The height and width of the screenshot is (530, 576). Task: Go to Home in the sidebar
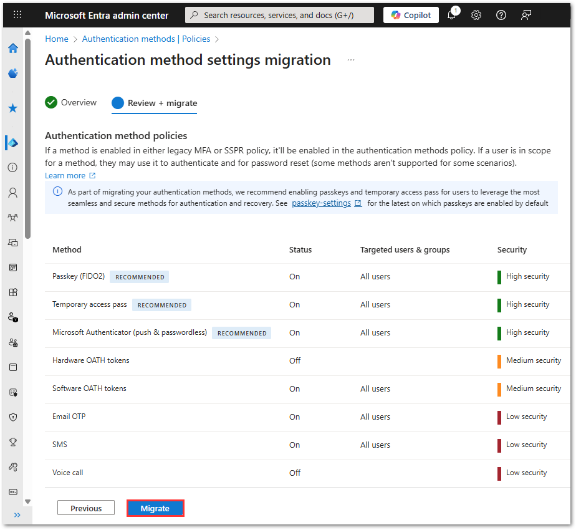pos(12,49)
